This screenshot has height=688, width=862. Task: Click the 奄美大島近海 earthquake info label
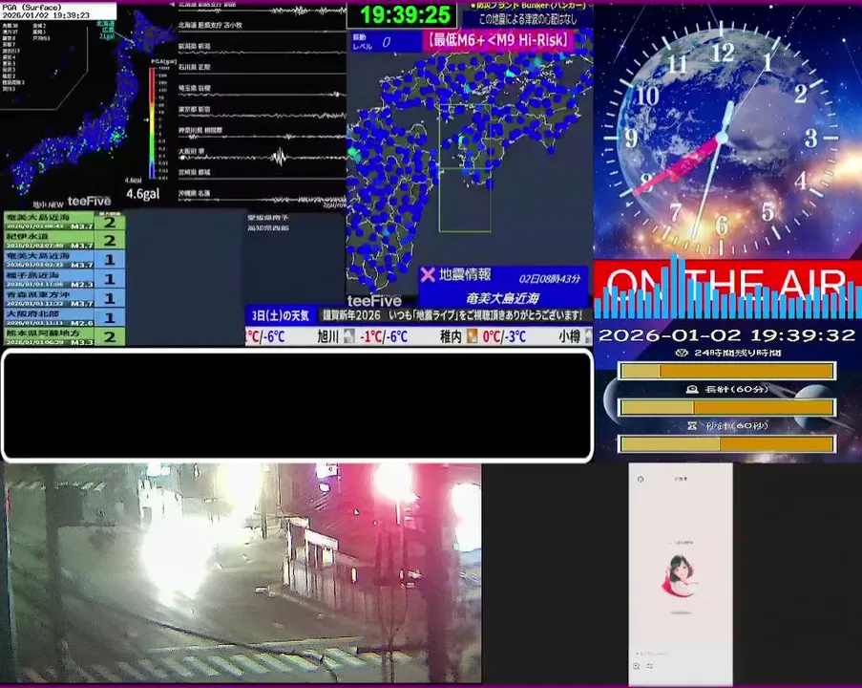(502, 298)
